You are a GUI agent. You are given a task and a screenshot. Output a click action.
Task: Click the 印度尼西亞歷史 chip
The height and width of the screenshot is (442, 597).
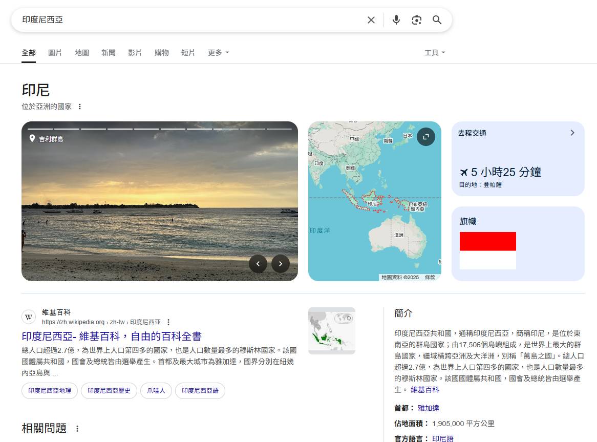pos(109,391)
